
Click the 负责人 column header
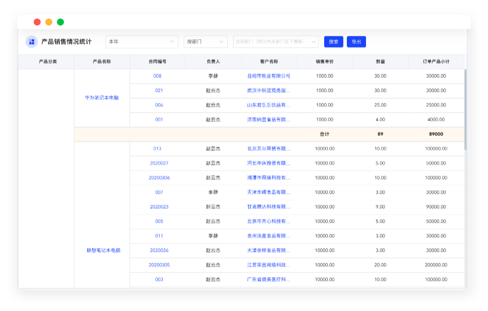pyautogui.click(x=213, y=62)
